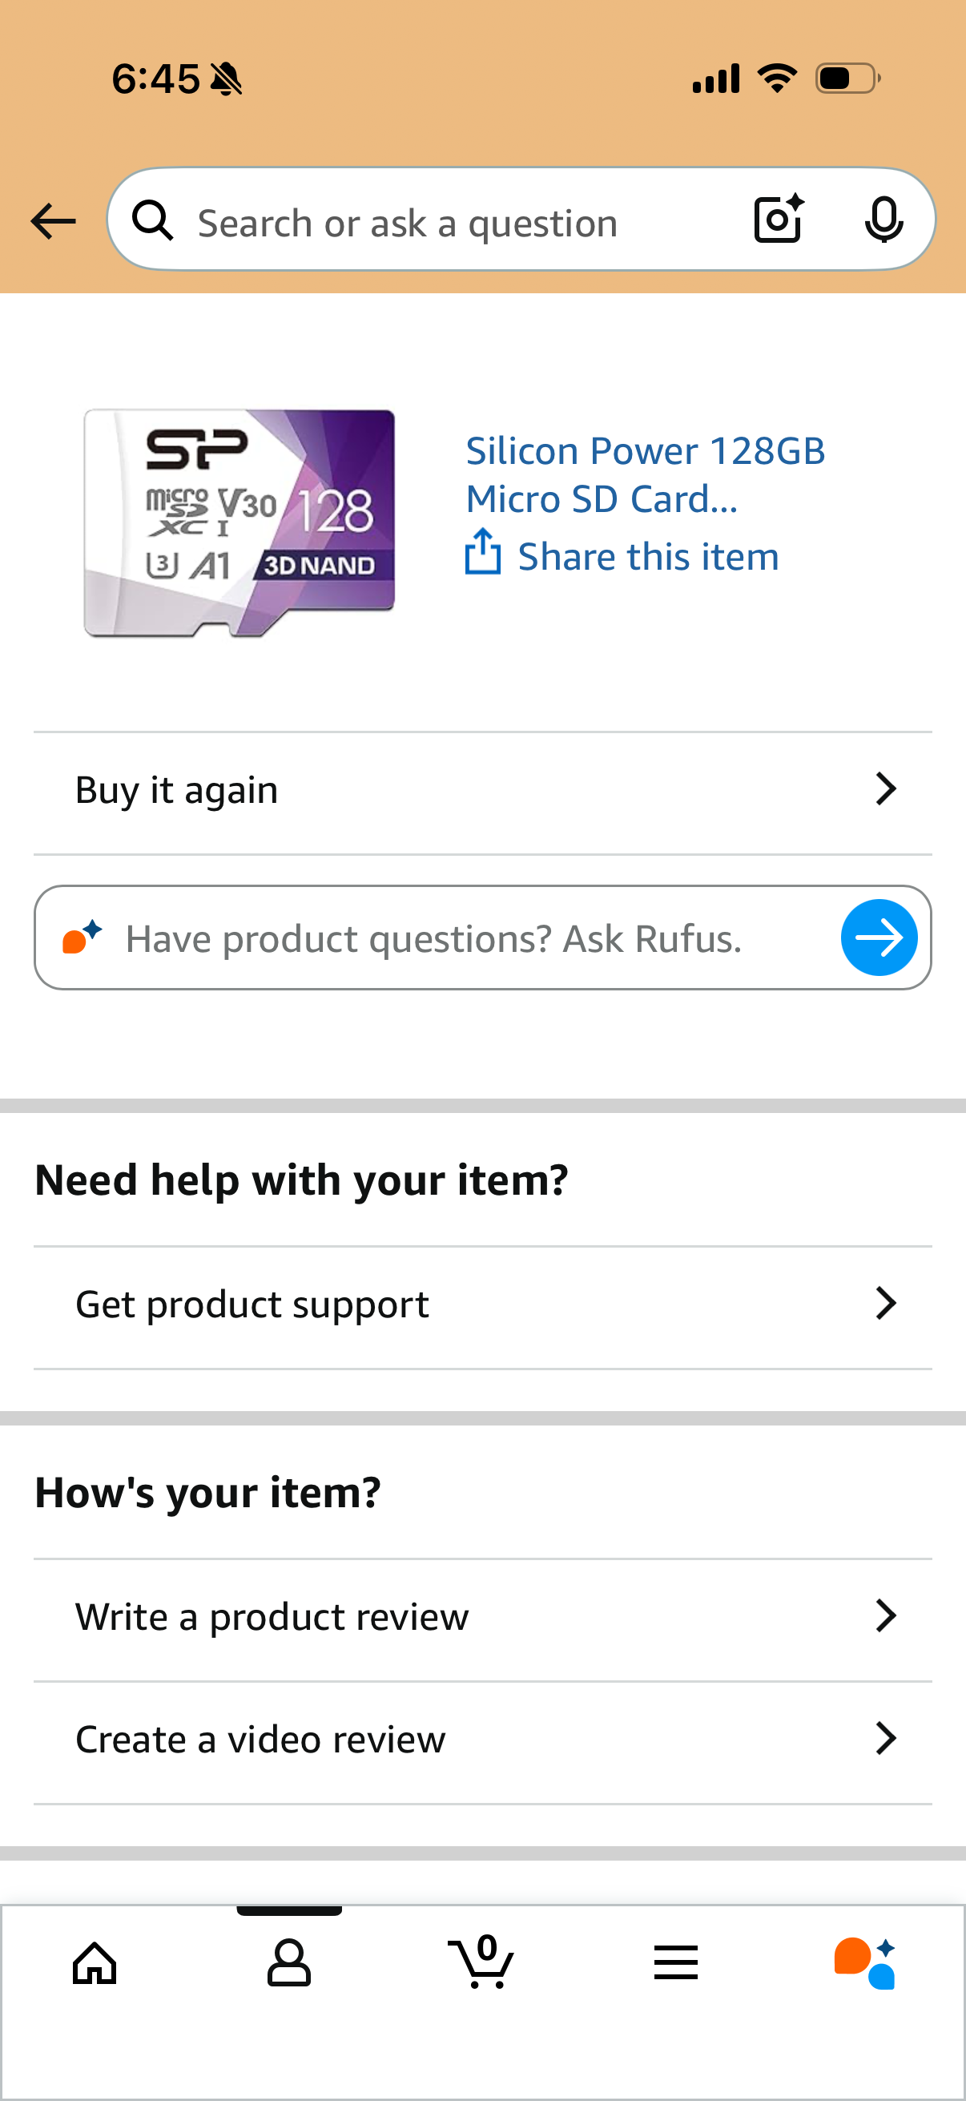Submit question with blue arrow button

pos(879,938)
